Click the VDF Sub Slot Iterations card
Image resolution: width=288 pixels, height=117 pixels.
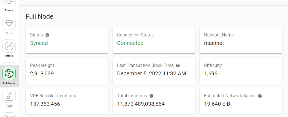click(67, 101)
